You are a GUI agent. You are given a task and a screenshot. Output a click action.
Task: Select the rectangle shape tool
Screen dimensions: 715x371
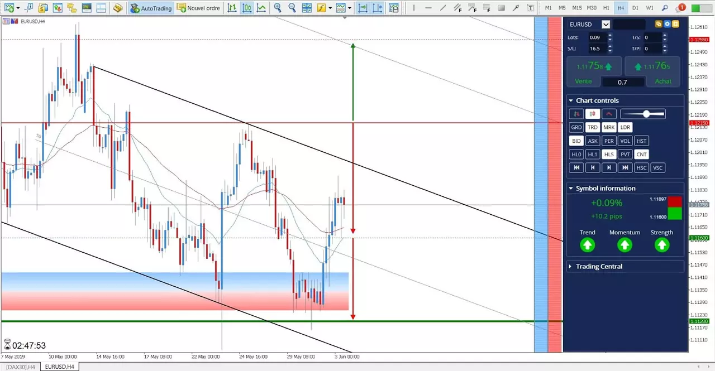tap(501, 8)
